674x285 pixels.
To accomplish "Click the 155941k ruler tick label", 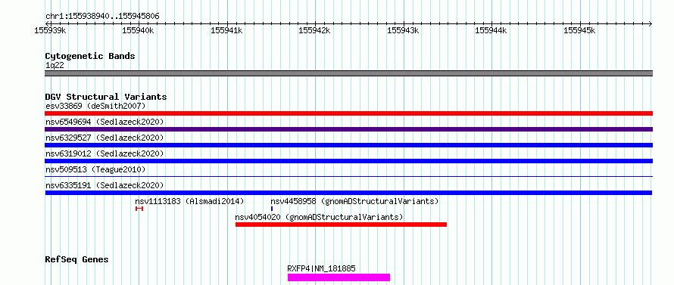I will tap(227, 30).
